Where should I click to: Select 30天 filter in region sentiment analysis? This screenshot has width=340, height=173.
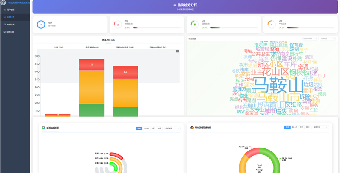click(308, 127)
